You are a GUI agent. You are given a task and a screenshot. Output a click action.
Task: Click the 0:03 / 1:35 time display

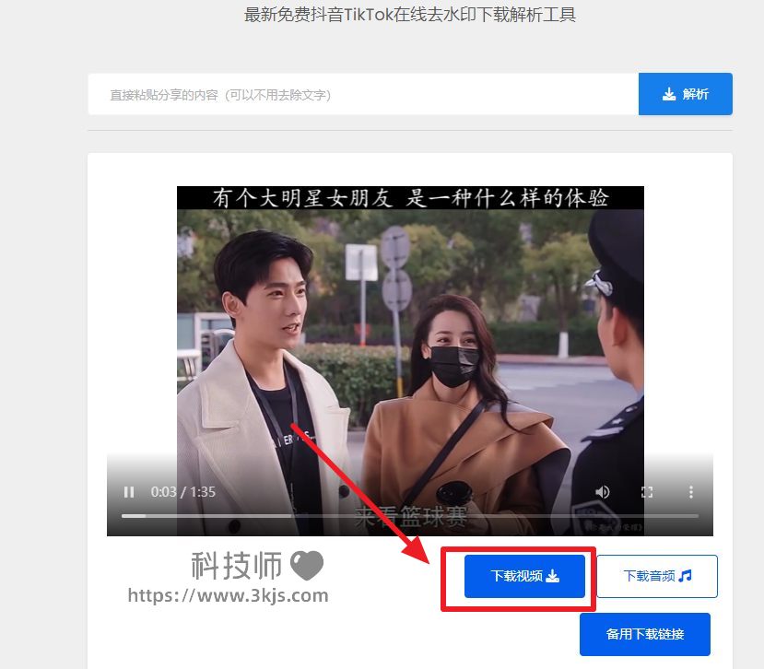(x=183, y=492)
